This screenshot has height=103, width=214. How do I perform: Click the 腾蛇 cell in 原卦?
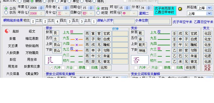tap(106, 45)
